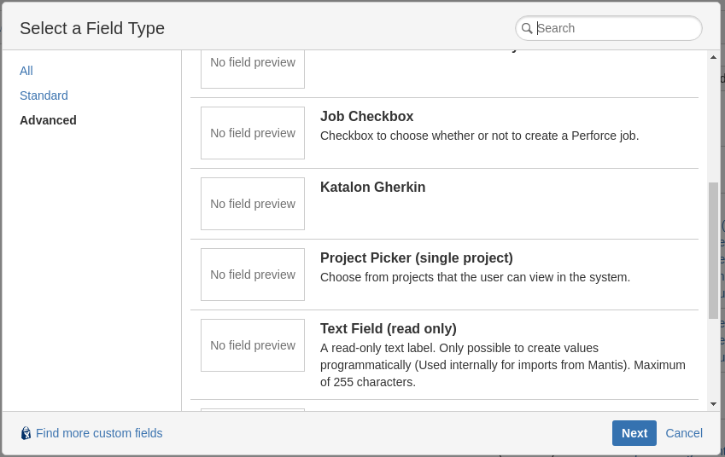This screenshot has width=725, height=457.
Task: Click the Project Picker preview thumbnail
Action: coord(253,275)
